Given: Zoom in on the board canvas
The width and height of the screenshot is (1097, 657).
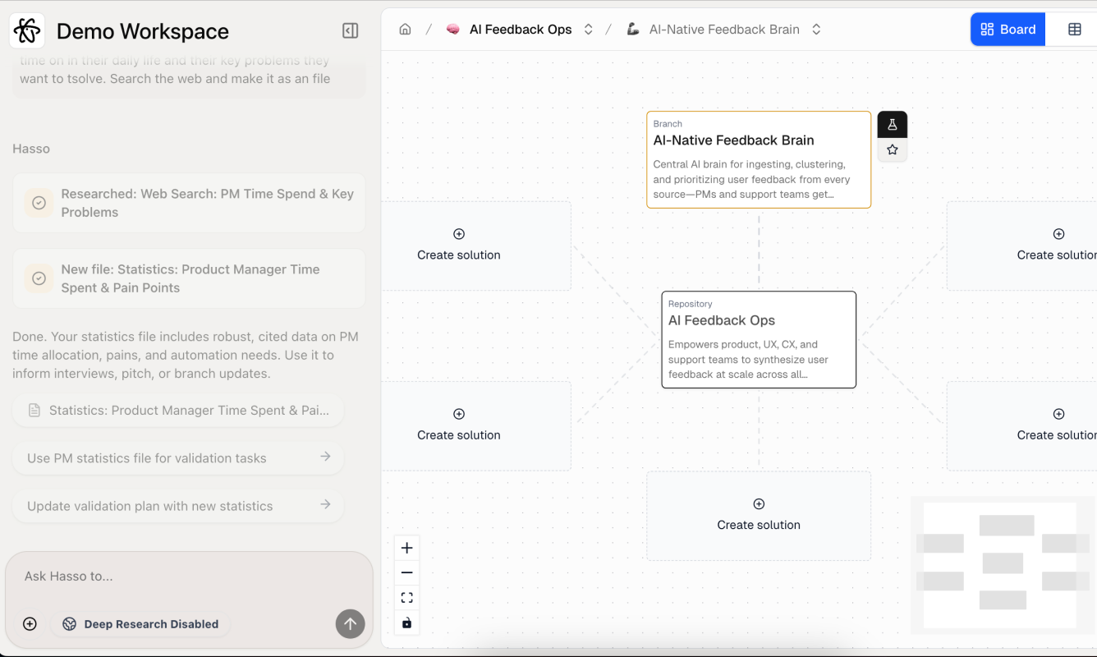Looking at the screenshot, I should click(406, 548).
